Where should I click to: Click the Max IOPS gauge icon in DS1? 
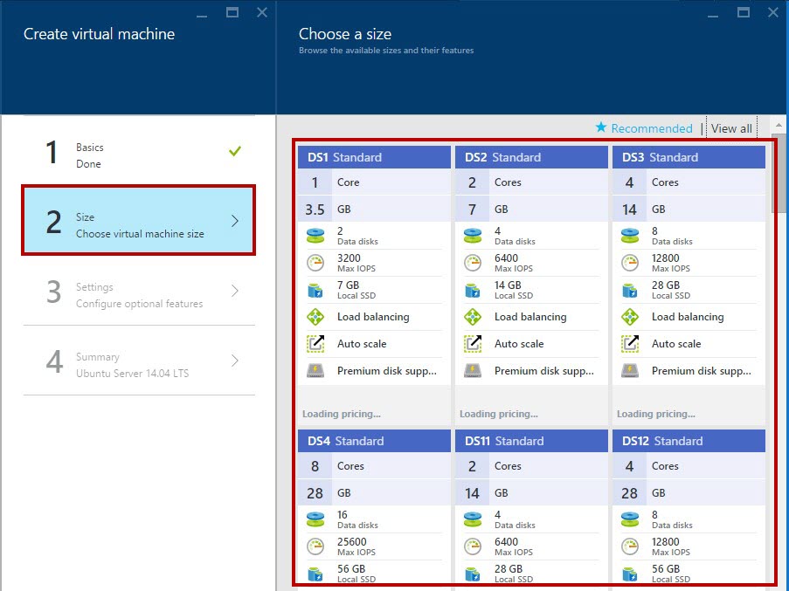coord(315,263)
